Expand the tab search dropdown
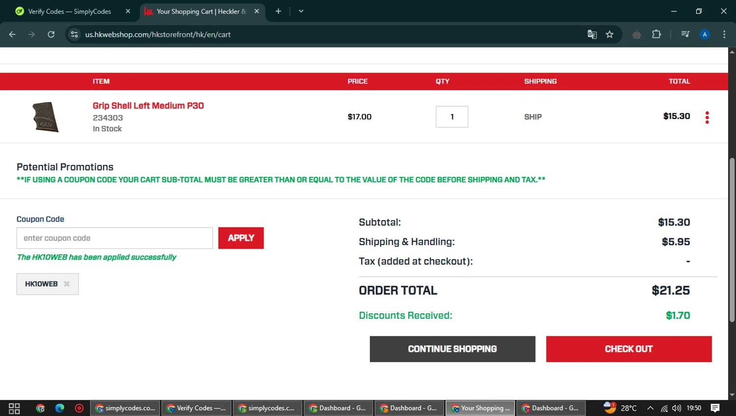This screenshot has height=416, width=736. point(301,11)
